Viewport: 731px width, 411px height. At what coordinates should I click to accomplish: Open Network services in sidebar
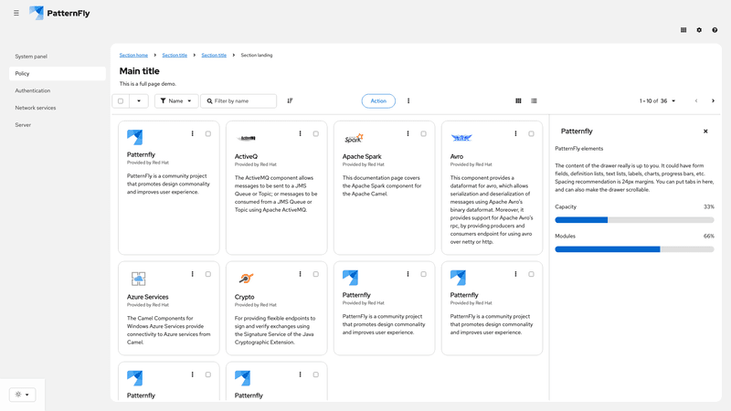click(x=58, y=108)
